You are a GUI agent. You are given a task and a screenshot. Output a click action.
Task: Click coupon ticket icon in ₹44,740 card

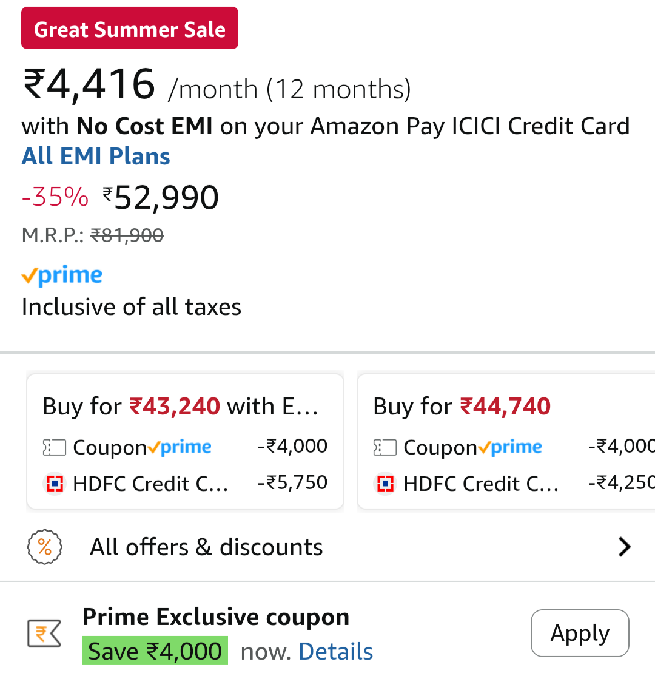[x=385, y=448]
